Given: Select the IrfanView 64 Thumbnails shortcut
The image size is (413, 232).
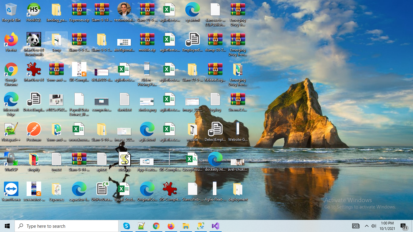Looking at the screenshot, I should (x=34, y=40).
